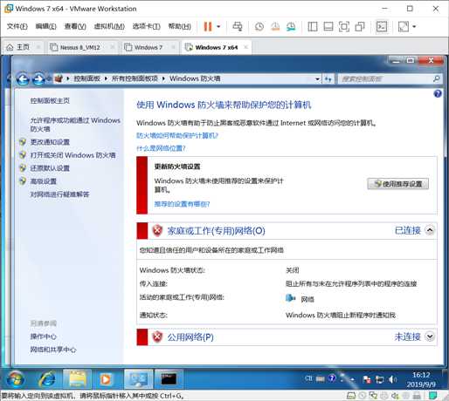Open 还原默认设置 link
The image size is (449, 401).
(x=50, y=168)
